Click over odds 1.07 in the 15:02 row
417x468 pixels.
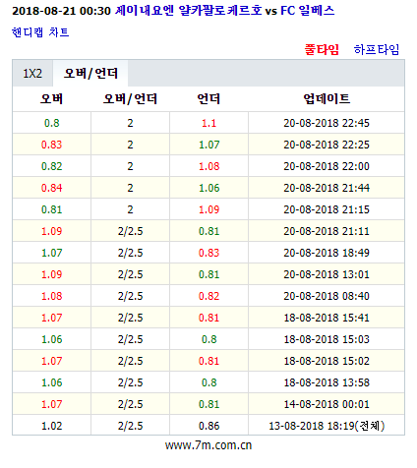point(51,361)
